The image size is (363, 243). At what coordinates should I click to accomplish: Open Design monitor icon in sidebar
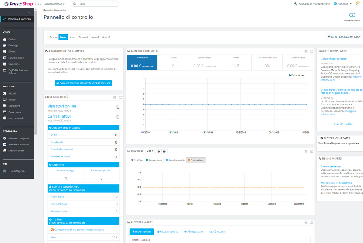5,99
